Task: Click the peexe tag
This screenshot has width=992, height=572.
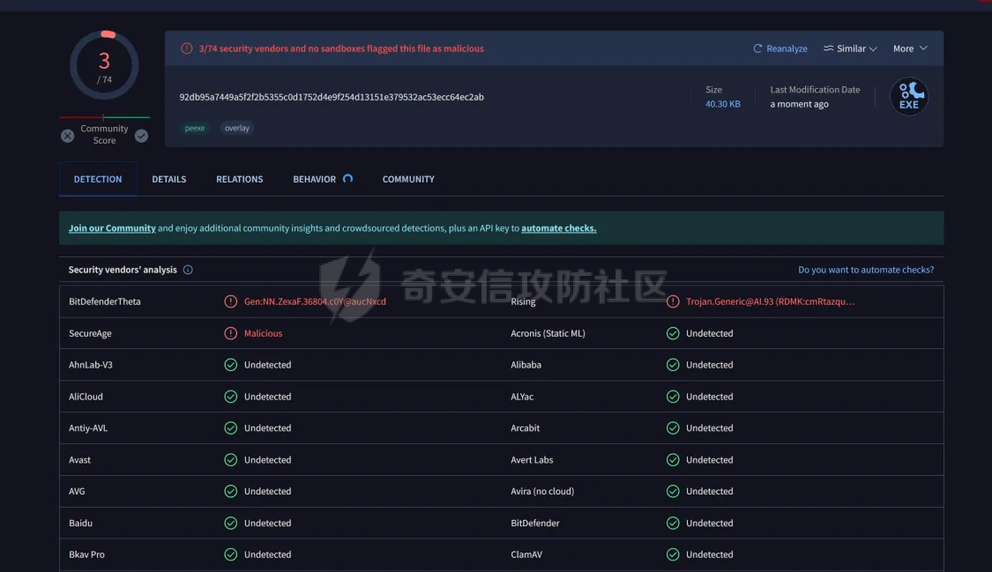Action: point(195,128)
